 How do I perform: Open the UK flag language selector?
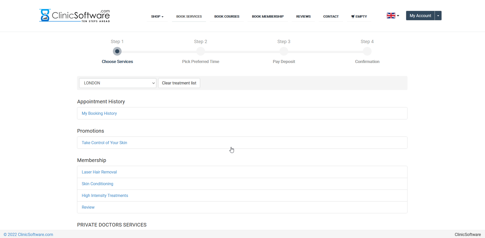tap(393, 16)
